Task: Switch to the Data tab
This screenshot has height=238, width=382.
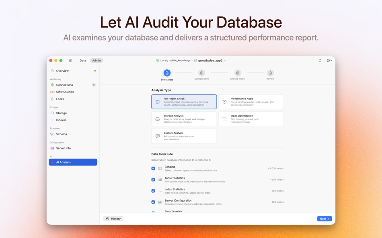Action: pos(82,60)
